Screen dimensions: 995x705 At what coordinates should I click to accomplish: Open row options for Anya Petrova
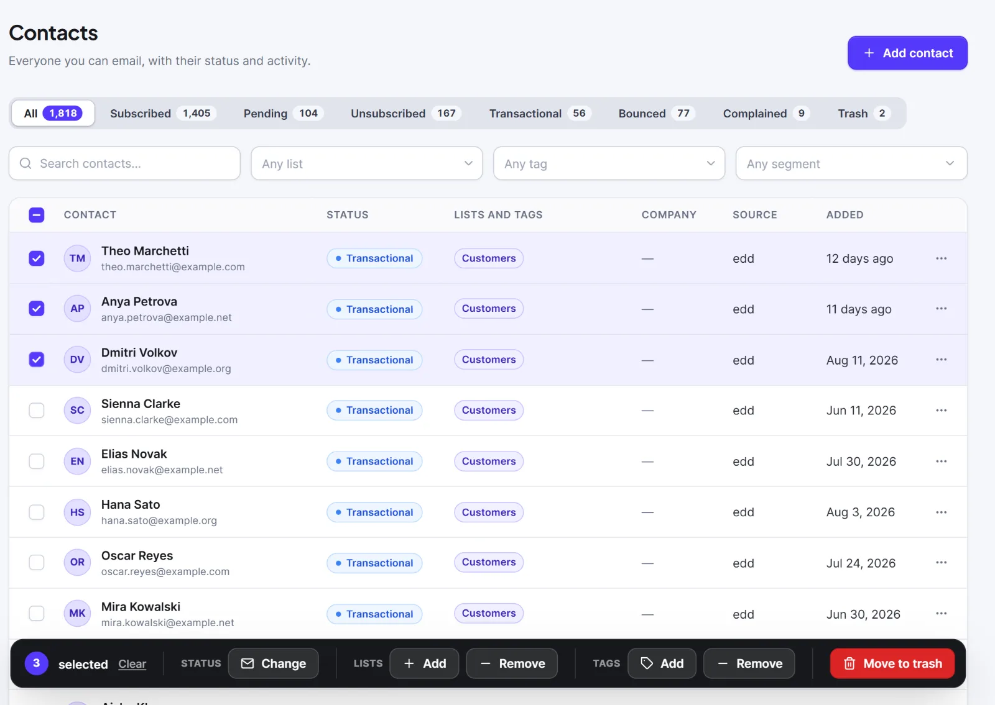point(941,309)
